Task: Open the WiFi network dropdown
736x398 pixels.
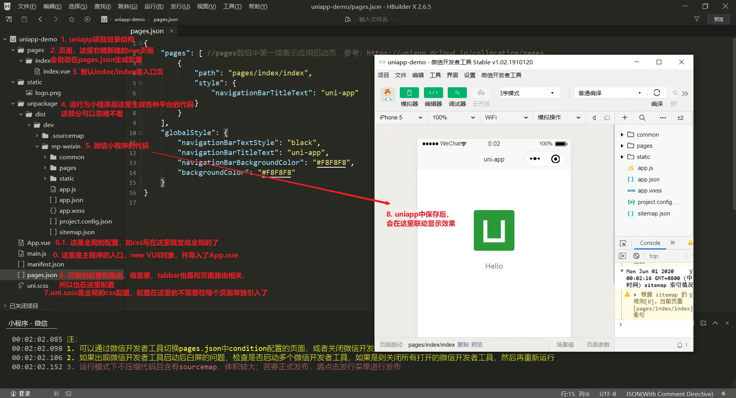Action: (x=506, y=117)
